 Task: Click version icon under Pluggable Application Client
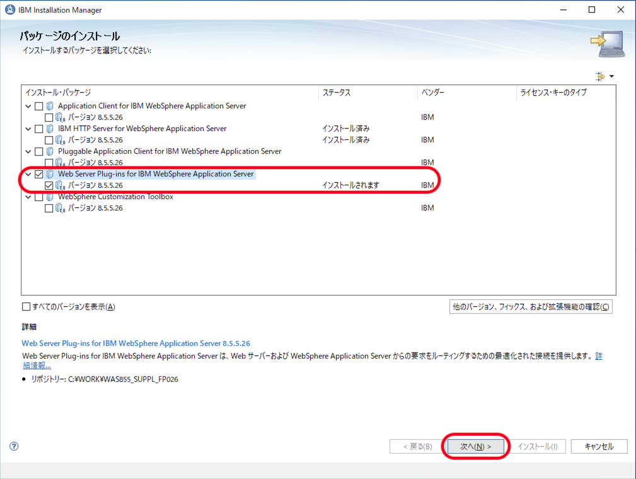60,163
